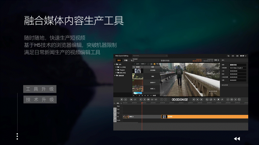Click the previous page arrow in pagination

pyautogui.click(x=134, y=96)
